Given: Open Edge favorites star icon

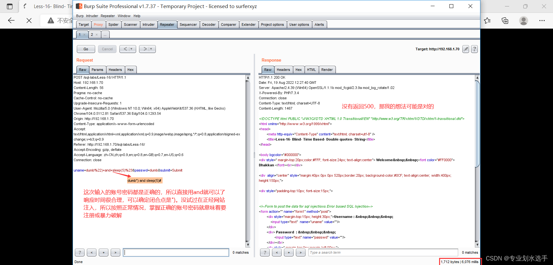Looking at the screenshot, I should [x=487, y=21].
